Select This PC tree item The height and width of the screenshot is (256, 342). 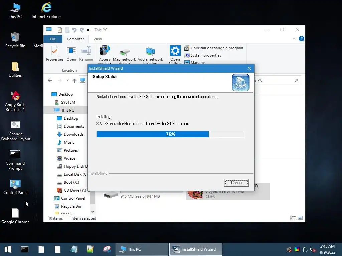65,110
